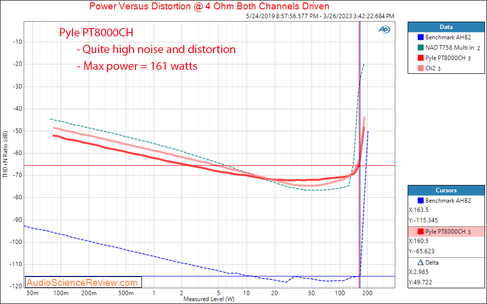Select the highlighted Pyle PT8000CH cursor row label
The height and width of the screenshot is (304, 487).
pyautogui.click(x=446, y=232)
